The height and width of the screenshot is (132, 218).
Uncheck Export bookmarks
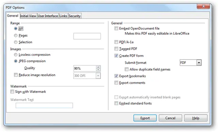(x=116, y=76)
